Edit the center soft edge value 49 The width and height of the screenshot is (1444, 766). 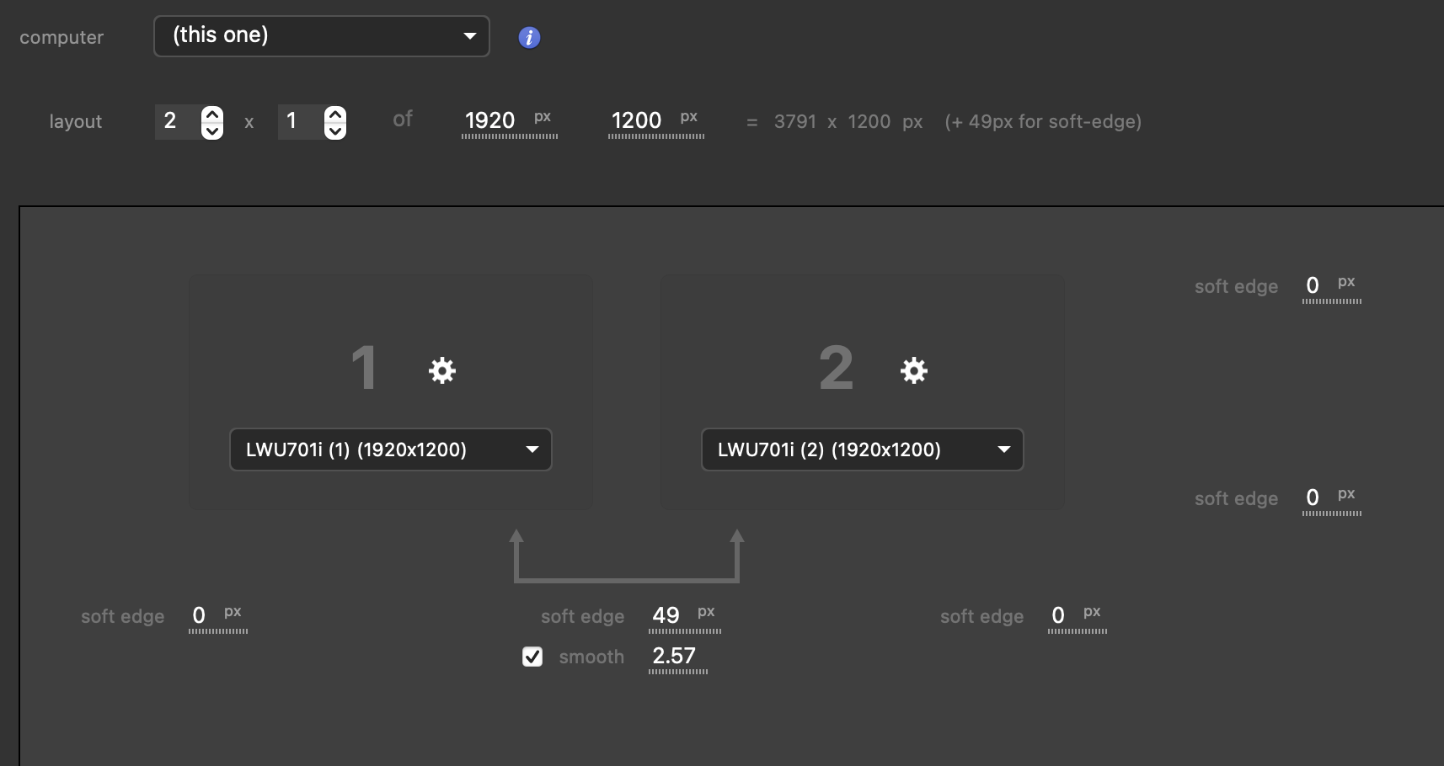[x=666, y=615]
